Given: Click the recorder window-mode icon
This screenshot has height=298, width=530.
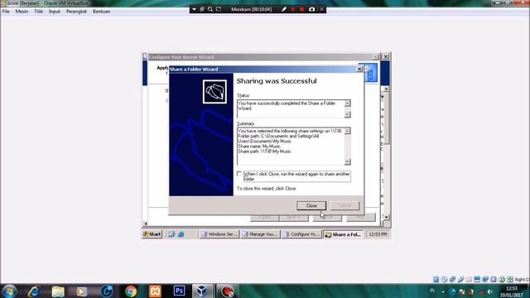Looking at the screenshot, I should tap(202, 9).
